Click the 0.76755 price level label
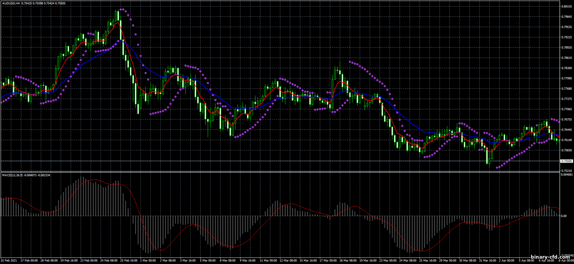Screen dimensions: 574x264 567,119
